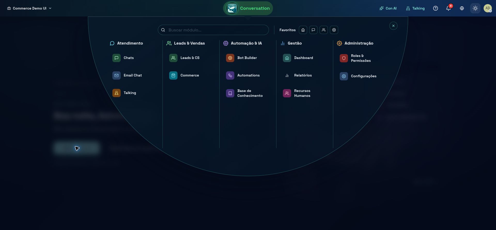Click the Favoritos label
Image resolution: width=496 pixels, height=230 pixels.
coord(288,30)
